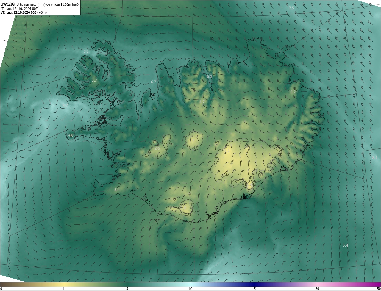Click the 3.2 value label in east Iceland
The height and width of the screenshot is (291, 381).
pos(293,92)
